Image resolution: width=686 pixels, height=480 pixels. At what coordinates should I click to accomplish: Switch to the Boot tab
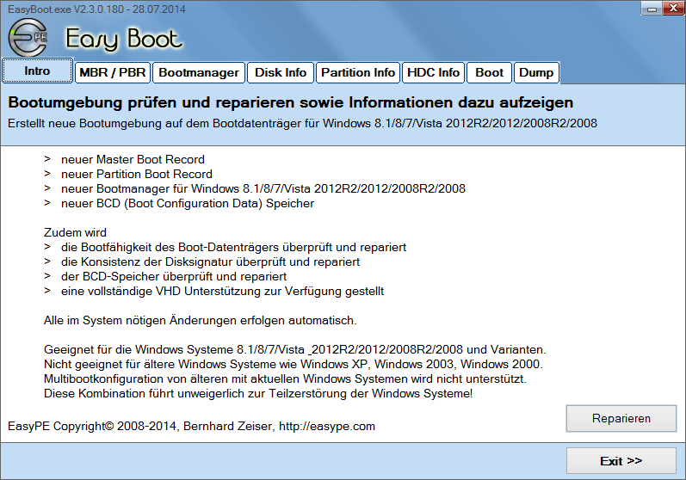(490, 72)
